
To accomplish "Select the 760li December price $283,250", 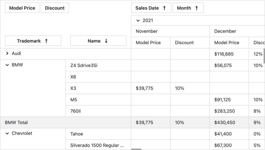I will [224, 111].
